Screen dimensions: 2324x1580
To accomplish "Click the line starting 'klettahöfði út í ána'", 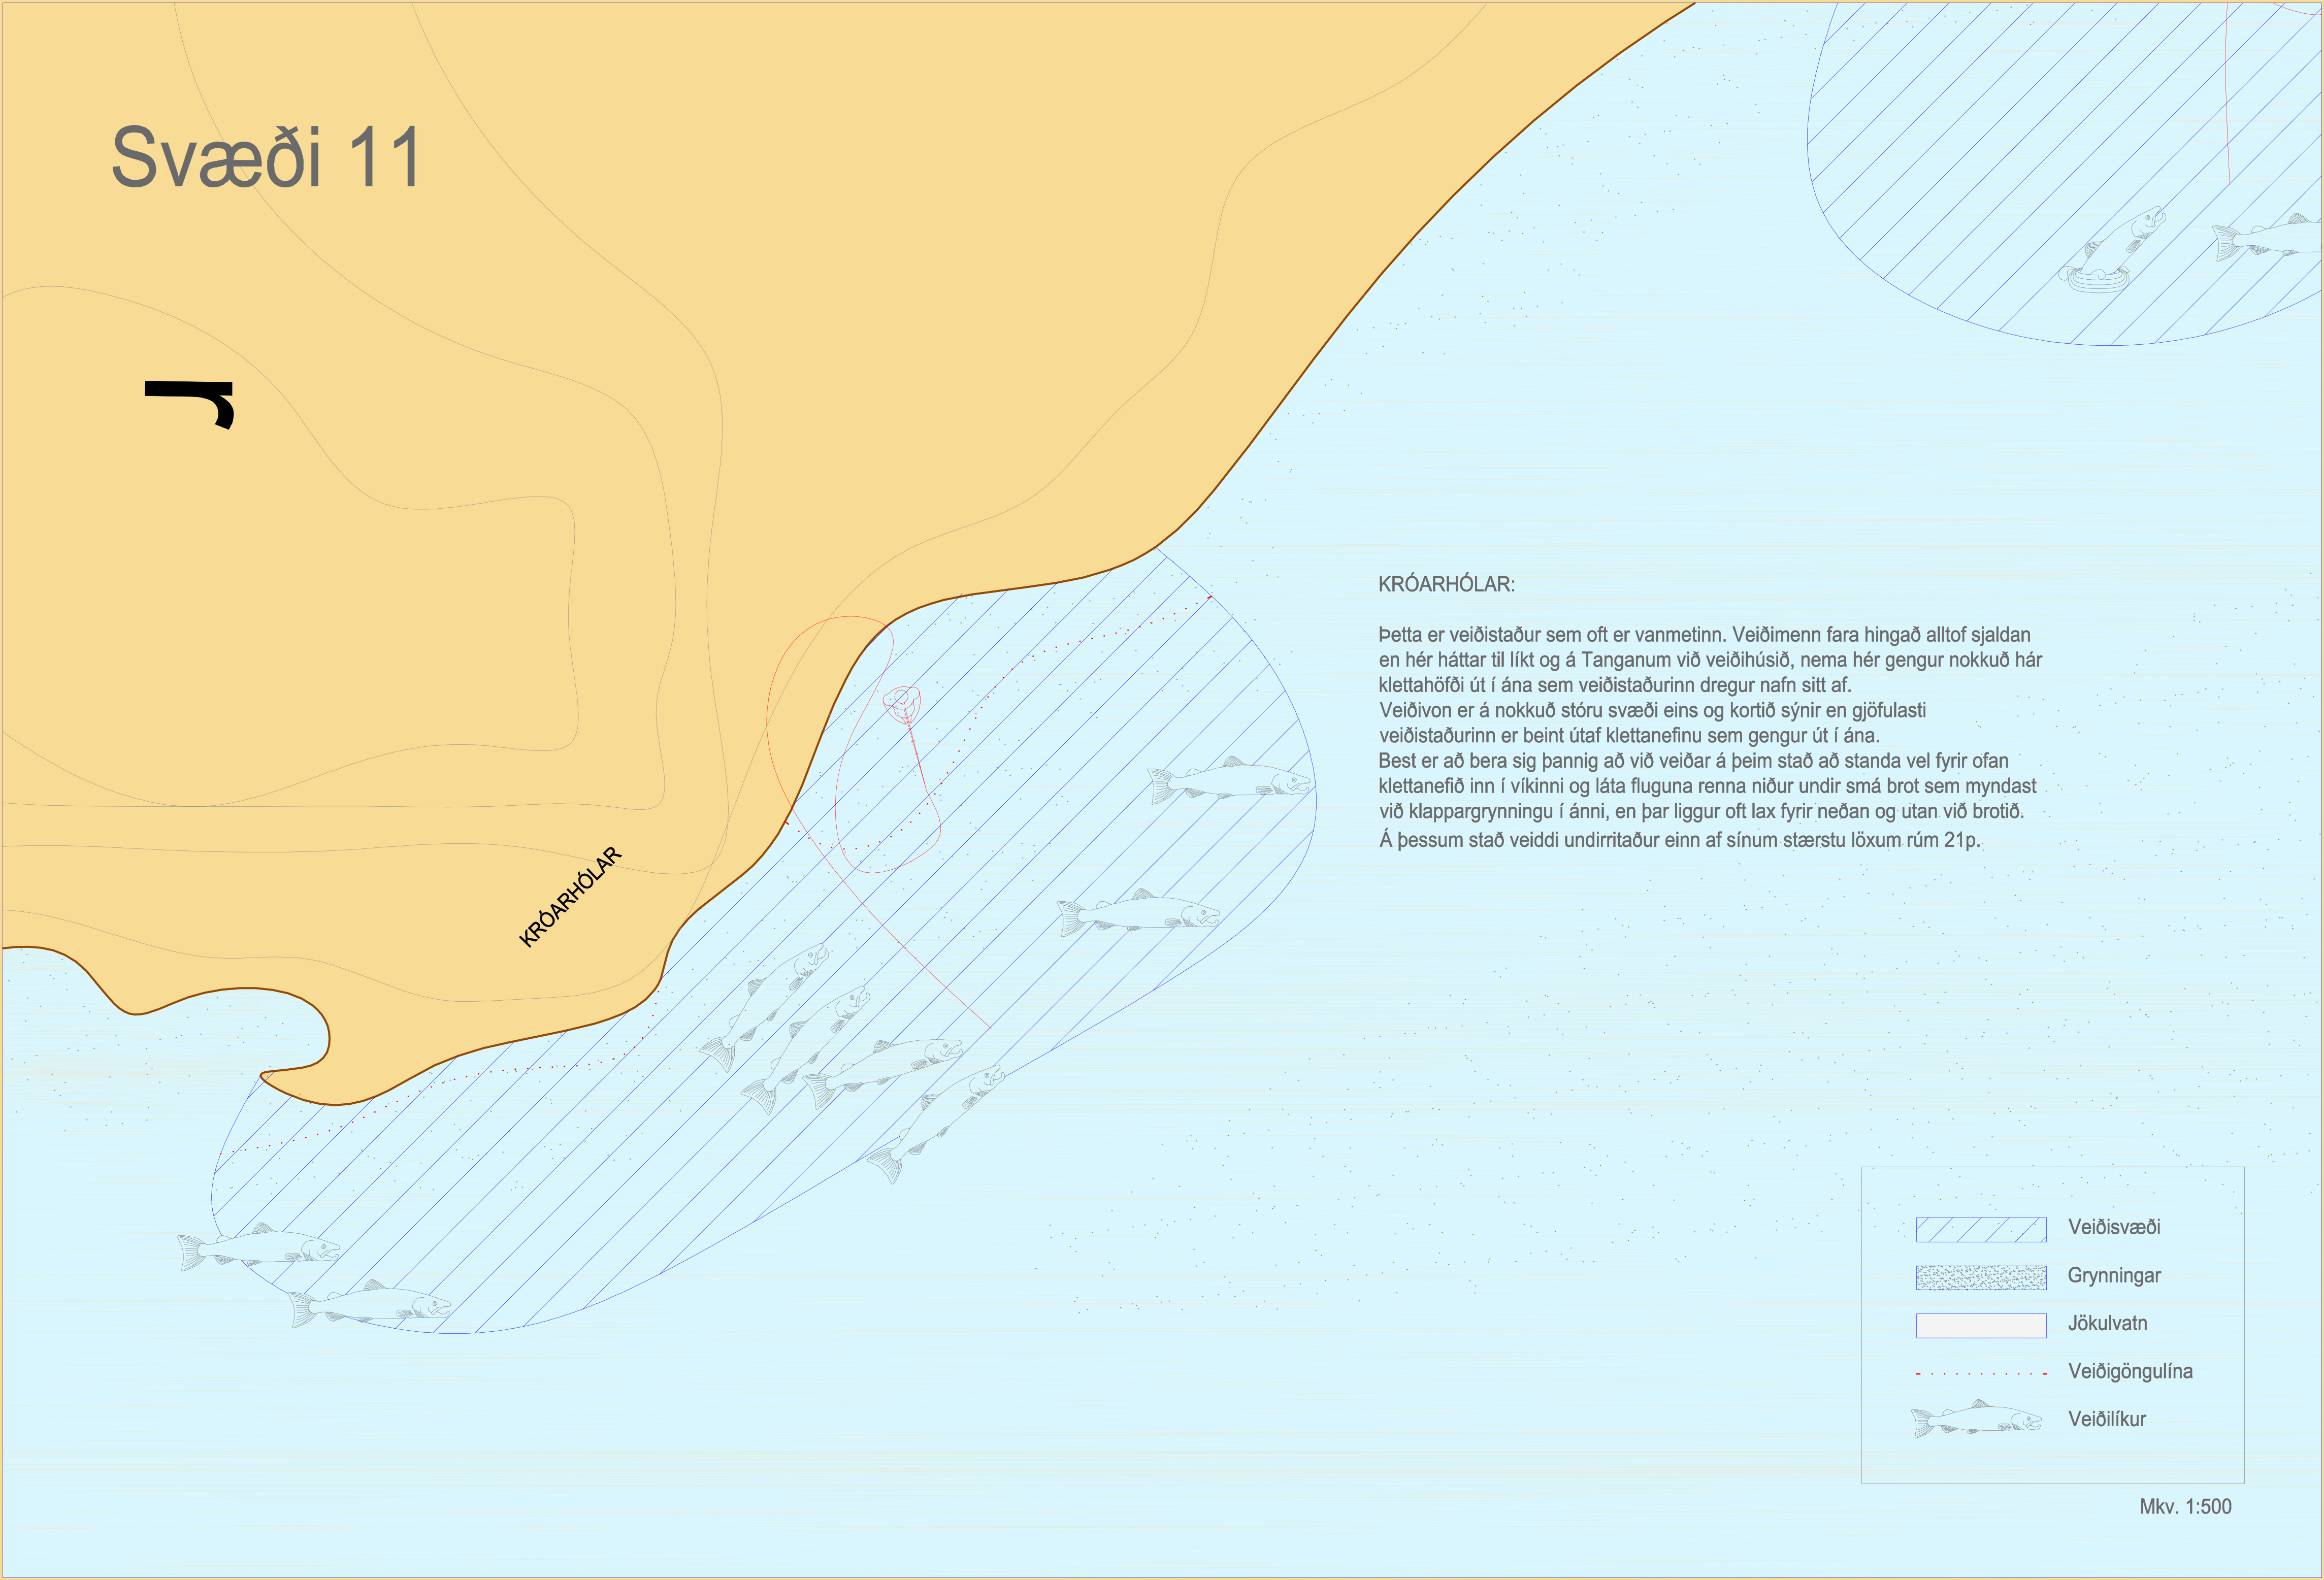I will click(x=1615, y=685).
